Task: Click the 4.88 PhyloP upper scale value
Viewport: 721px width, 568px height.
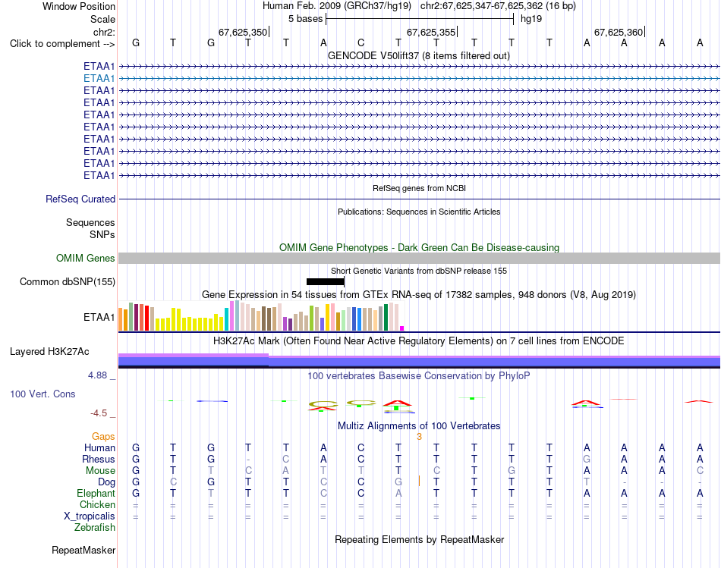Action: pyautogui.click(x=97, y=375)
